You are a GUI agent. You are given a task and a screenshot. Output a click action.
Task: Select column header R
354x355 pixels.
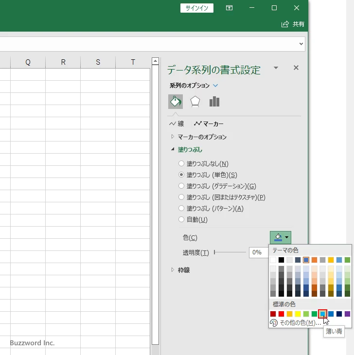63,62
